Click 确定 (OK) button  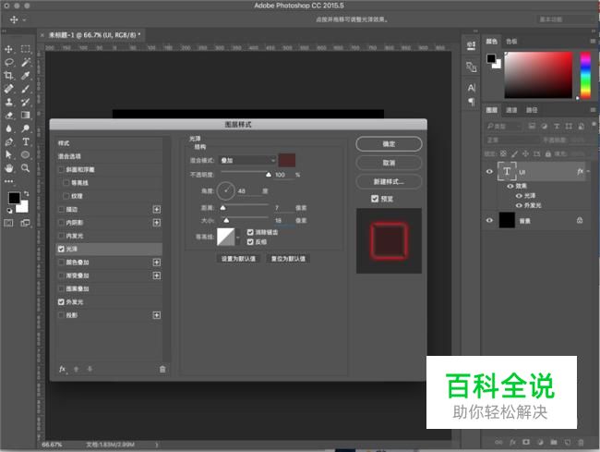(389, 144)
